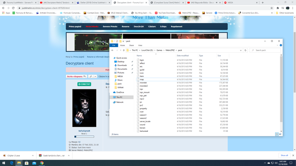The image size is (296, 166).
Task: Open the Explorer File menu tab
Action: tap(114, 45)
